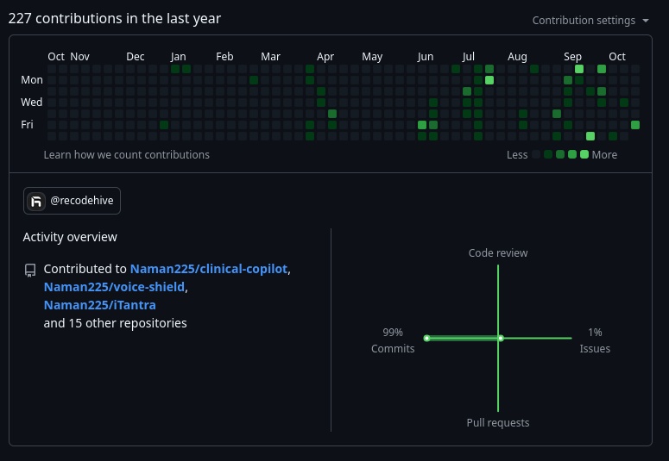The image size is (669, 461).
Task: Open the Contribution settings dropdown
Action: tap(590, 21)
